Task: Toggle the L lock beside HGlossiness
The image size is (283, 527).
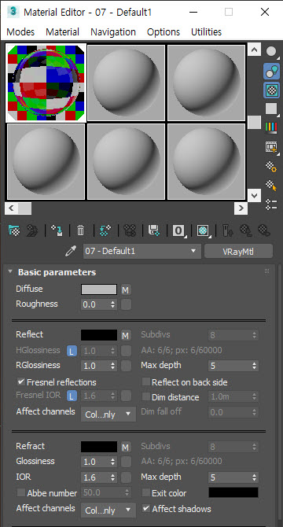Action: [72, 351]
